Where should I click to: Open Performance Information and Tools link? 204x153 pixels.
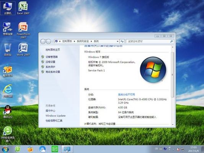[x=54, y=120]
